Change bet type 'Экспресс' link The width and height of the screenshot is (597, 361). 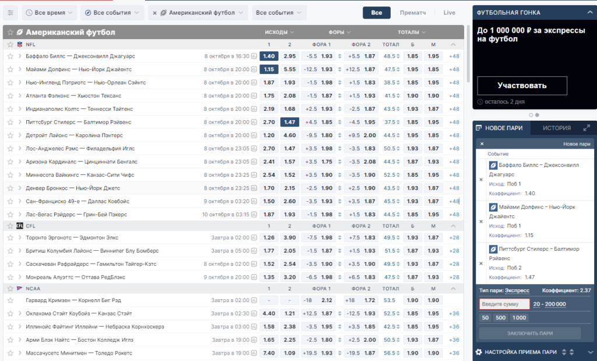[517, 290]
